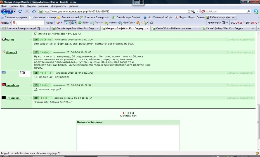Screen dimensions: 260x157
Task: Vote minus on post 17 by Himera7
Action: (x=48, y=52)
